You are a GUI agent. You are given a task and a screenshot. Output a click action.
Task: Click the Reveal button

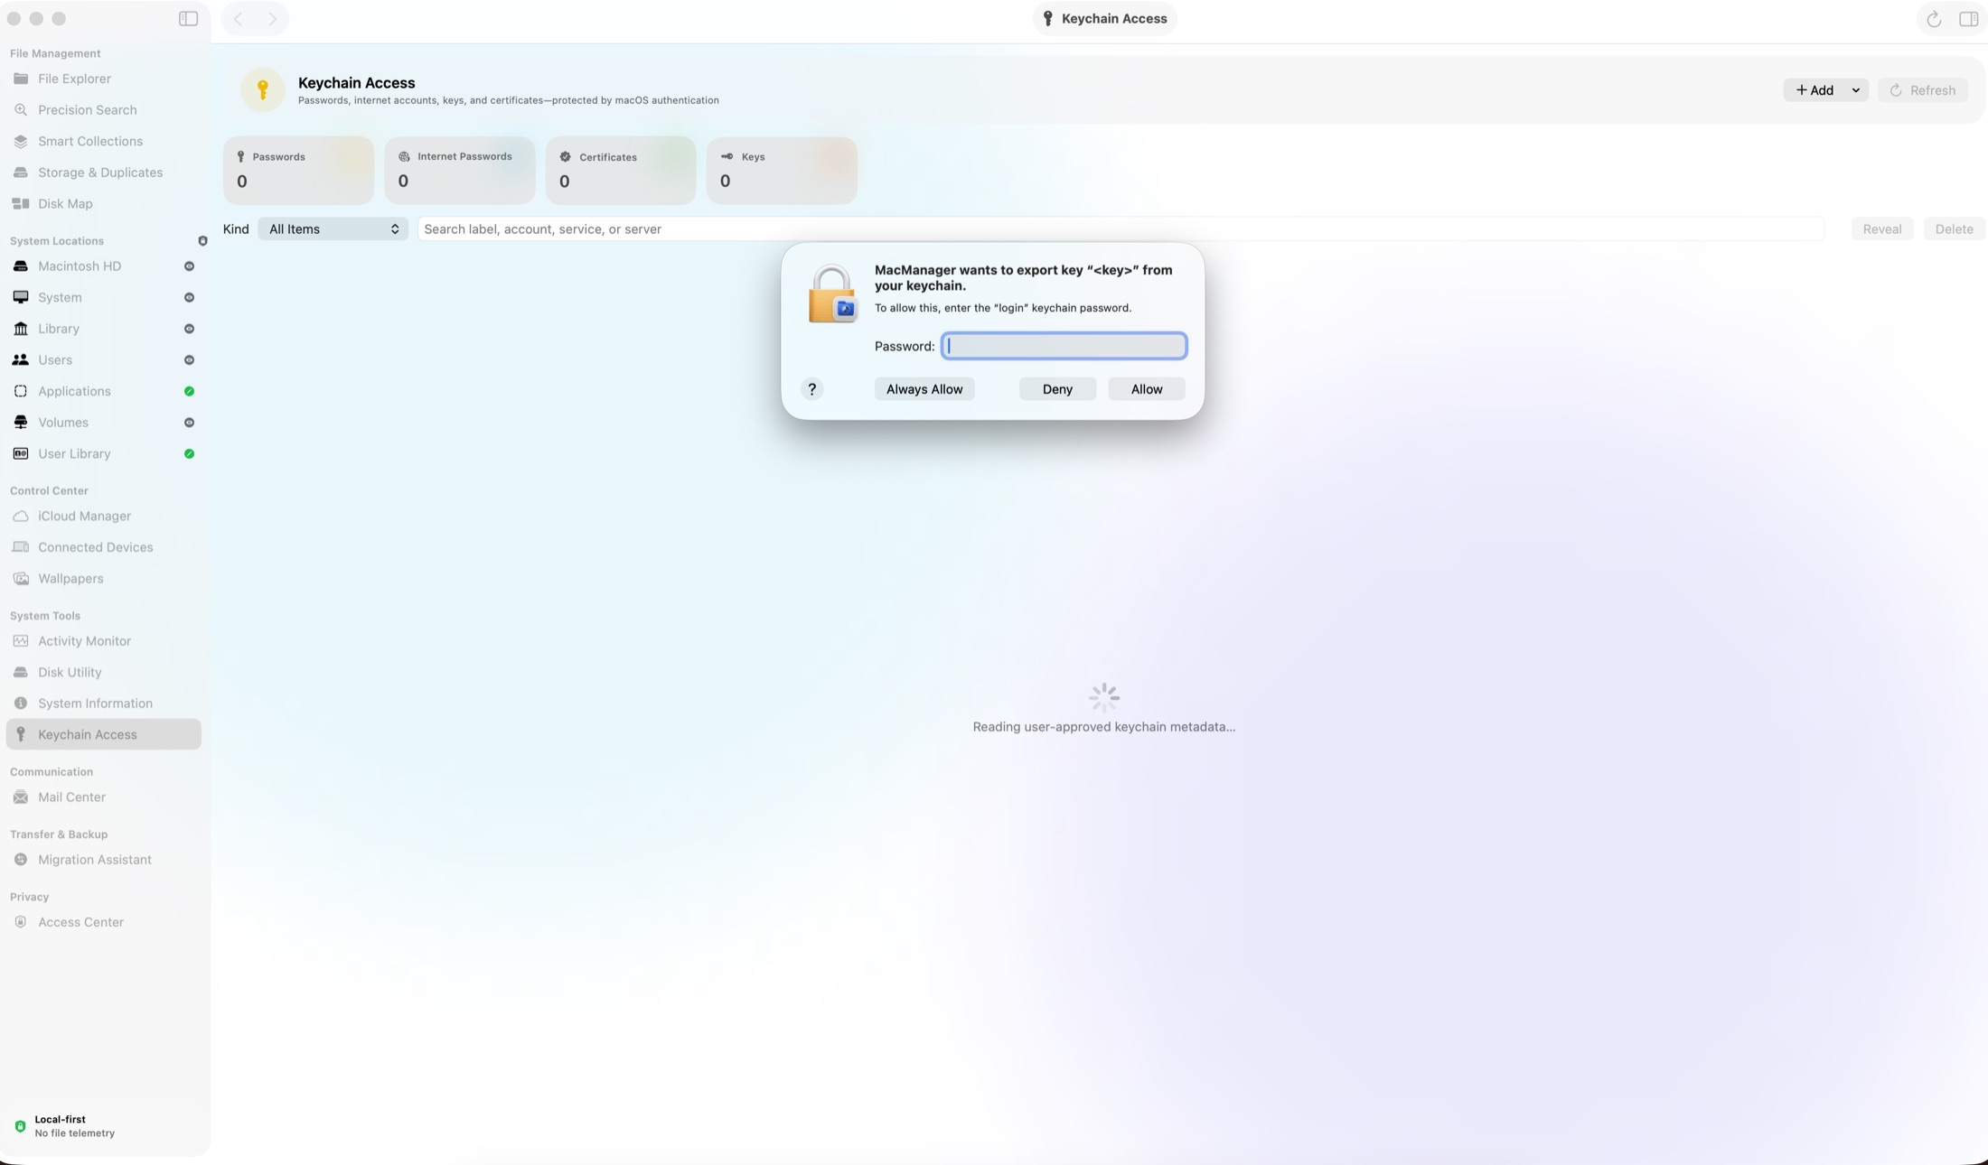coord(1882,229)
